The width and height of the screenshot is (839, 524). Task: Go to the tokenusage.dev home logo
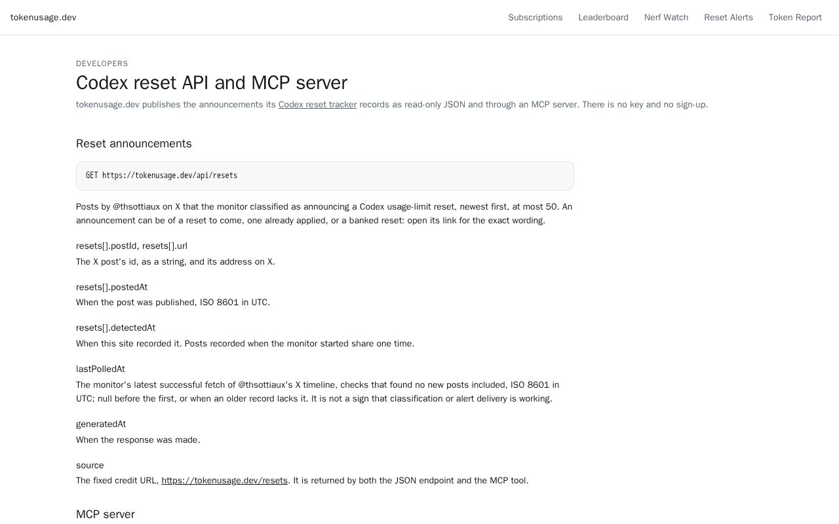[x=43, y=18]
